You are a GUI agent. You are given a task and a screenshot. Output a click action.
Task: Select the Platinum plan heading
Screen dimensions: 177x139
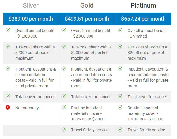[143, 6]
